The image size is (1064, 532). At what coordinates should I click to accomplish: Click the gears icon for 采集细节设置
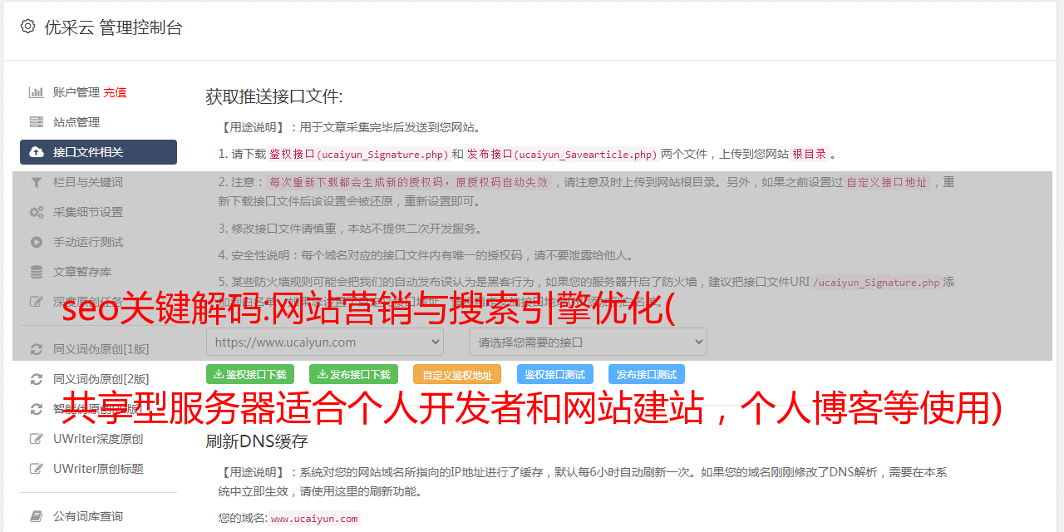point(37,212)
